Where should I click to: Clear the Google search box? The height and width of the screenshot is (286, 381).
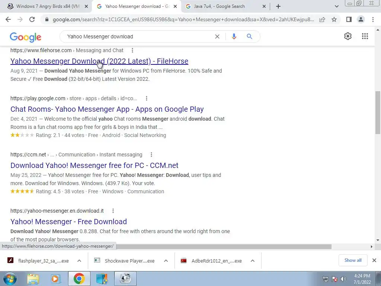(x=217, y=36)
